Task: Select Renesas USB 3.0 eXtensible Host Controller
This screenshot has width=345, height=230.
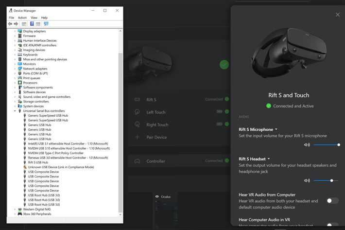Action: tap(68, 158)
